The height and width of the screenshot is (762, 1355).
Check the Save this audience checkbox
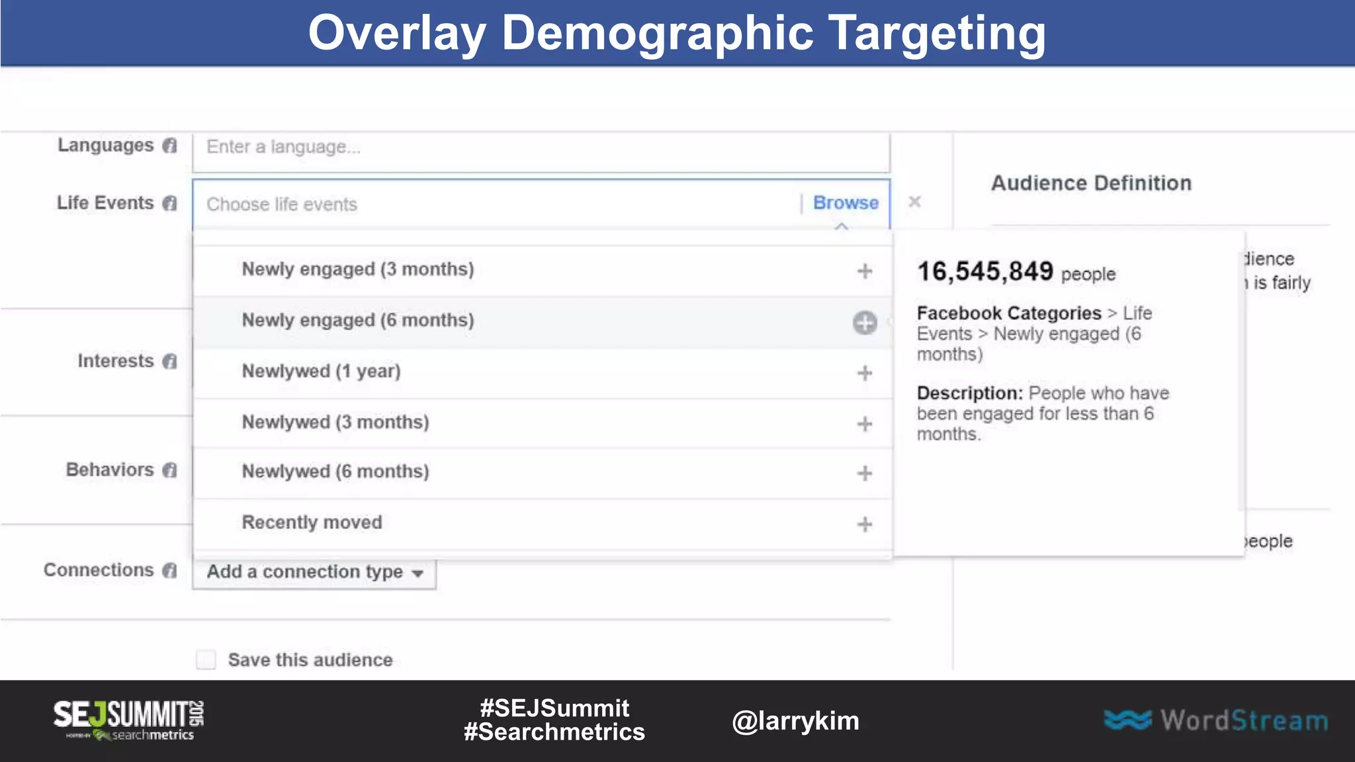pyautogui.click(x=206, y=659)
